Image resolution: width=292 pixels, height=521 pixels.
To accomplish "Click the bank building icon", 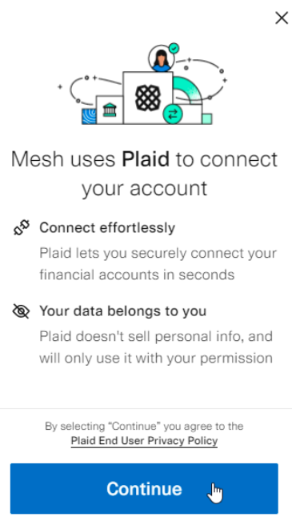I will pyautogui.click(x=110, y=110).
